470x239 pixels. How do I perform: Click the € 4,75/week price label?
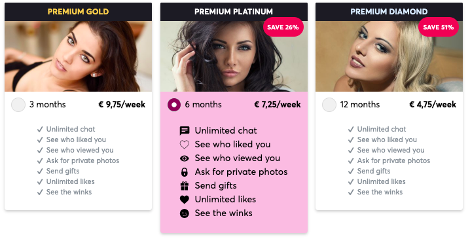(433, 104)
